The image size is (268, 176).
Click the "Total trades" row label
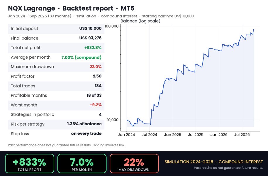[x=23, y=86]
